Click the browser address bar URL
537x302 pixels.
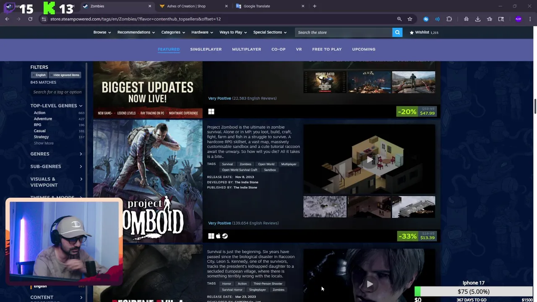pos(135,19)
